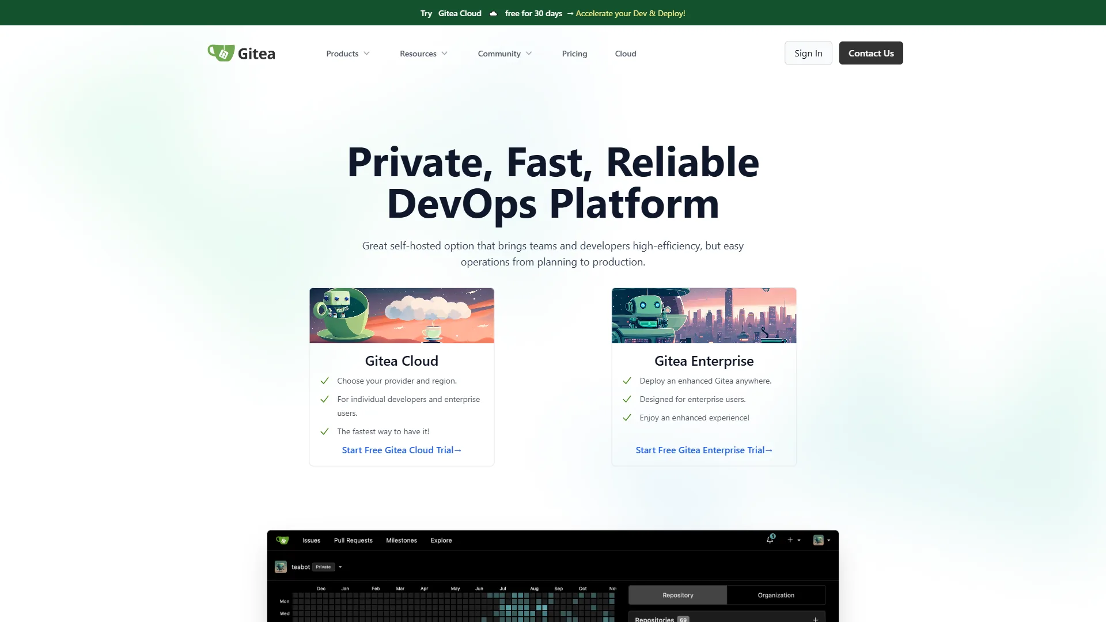Viewport: 1106px width, 622px height.
Task: Click the 'Enjoy an enhanced experience!' text
Action: 694,418
